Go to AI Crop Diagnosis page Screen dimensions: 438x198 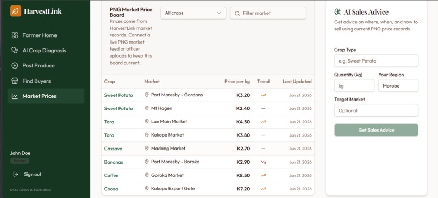(46, 51)
